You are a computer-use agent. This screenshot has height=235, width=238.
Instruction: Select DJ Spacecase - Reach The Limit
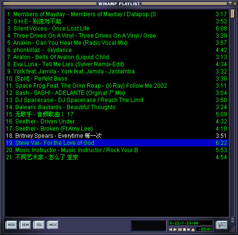[117, 100]
